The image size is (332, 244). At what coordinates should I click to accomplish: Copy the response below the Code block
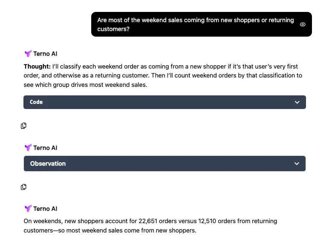click(24, 126)
